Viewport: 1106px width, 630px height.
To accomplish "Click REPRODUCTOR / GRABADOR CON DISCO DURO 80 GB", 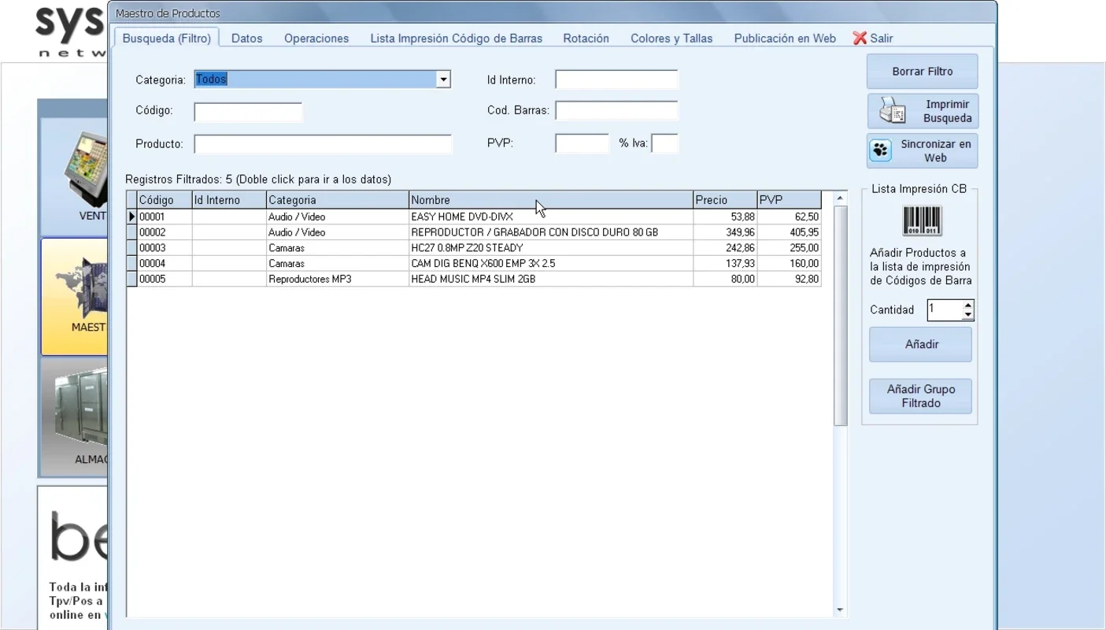I will tap(535, 232).
